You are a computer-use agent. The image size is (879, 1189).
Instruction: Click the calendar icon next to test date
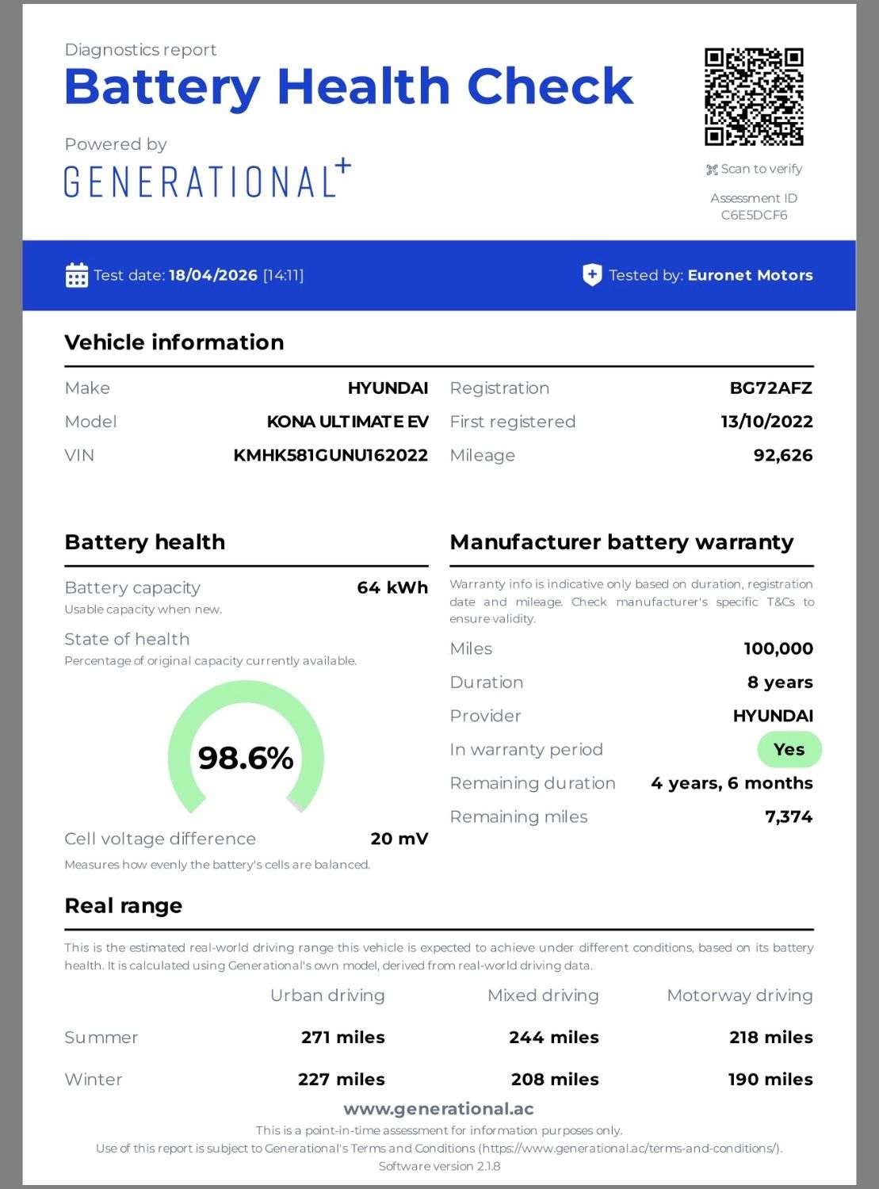76,275
